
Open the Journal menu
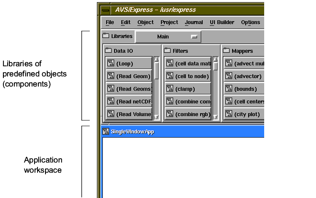[x=194, y=22]
